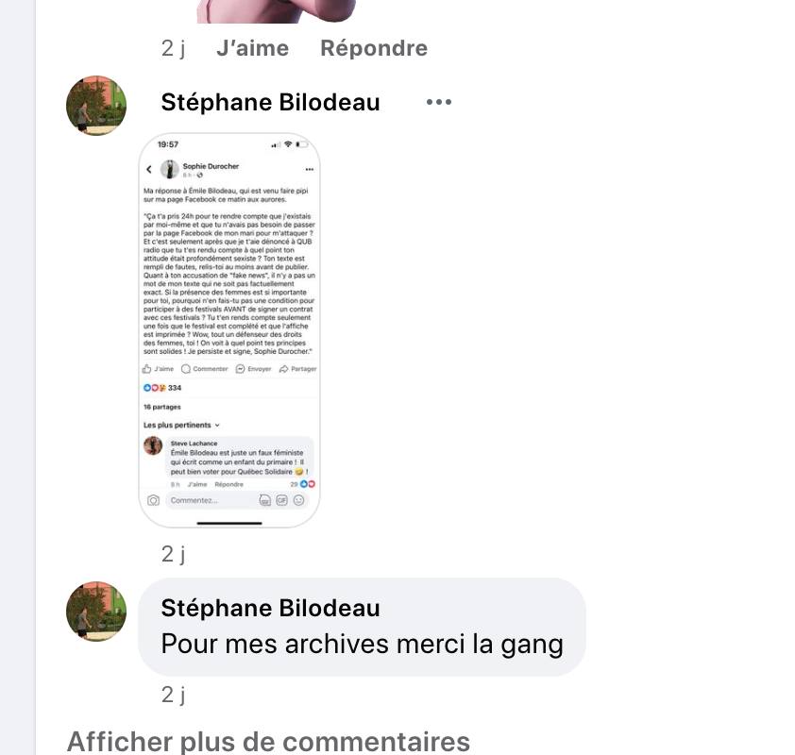Click the Commenter speech bubble icon

coord(186,369)
